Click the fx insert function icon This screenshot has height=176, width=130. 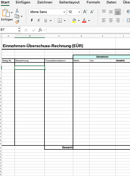click(40, 30)
